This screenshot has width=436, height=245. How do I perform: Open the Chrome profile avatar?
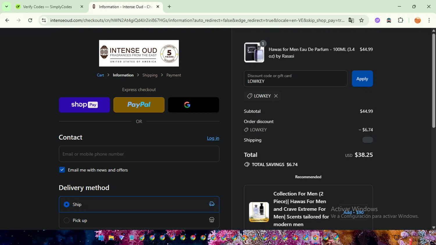point(417,20)
